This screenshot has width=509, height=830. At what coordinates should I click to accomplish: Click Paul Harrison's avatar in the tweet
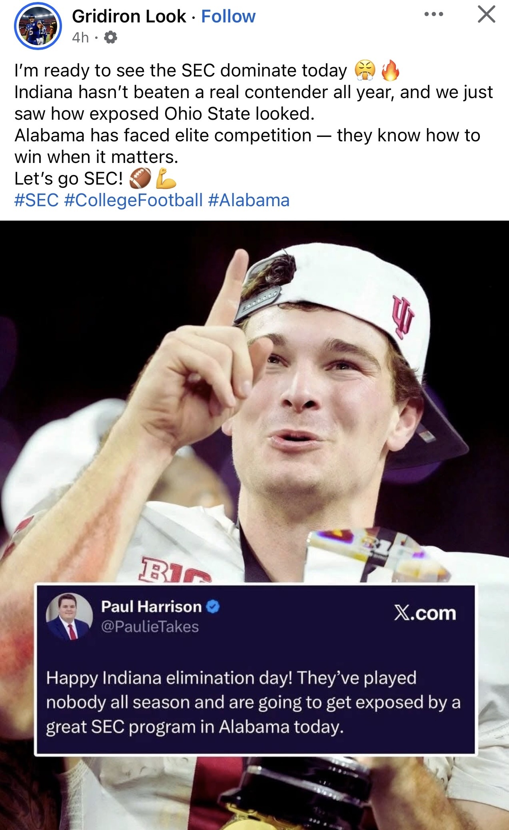click(69, 617)
